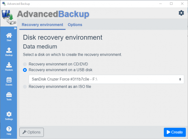Image resolution: width=188 pixels, height=139 pixels.
Task: Open the SanDisk Cruzer Force disk dropdown
Action: [106, 79]
